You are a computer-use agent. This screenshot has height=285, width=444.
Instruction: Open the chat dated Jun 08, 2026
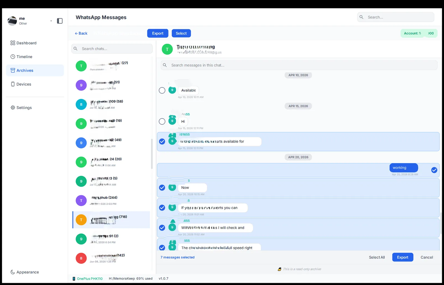[111, 258]
